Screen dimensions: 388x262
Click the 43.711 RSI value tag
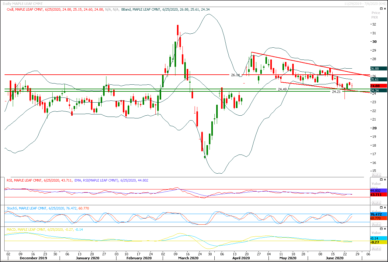378,194
